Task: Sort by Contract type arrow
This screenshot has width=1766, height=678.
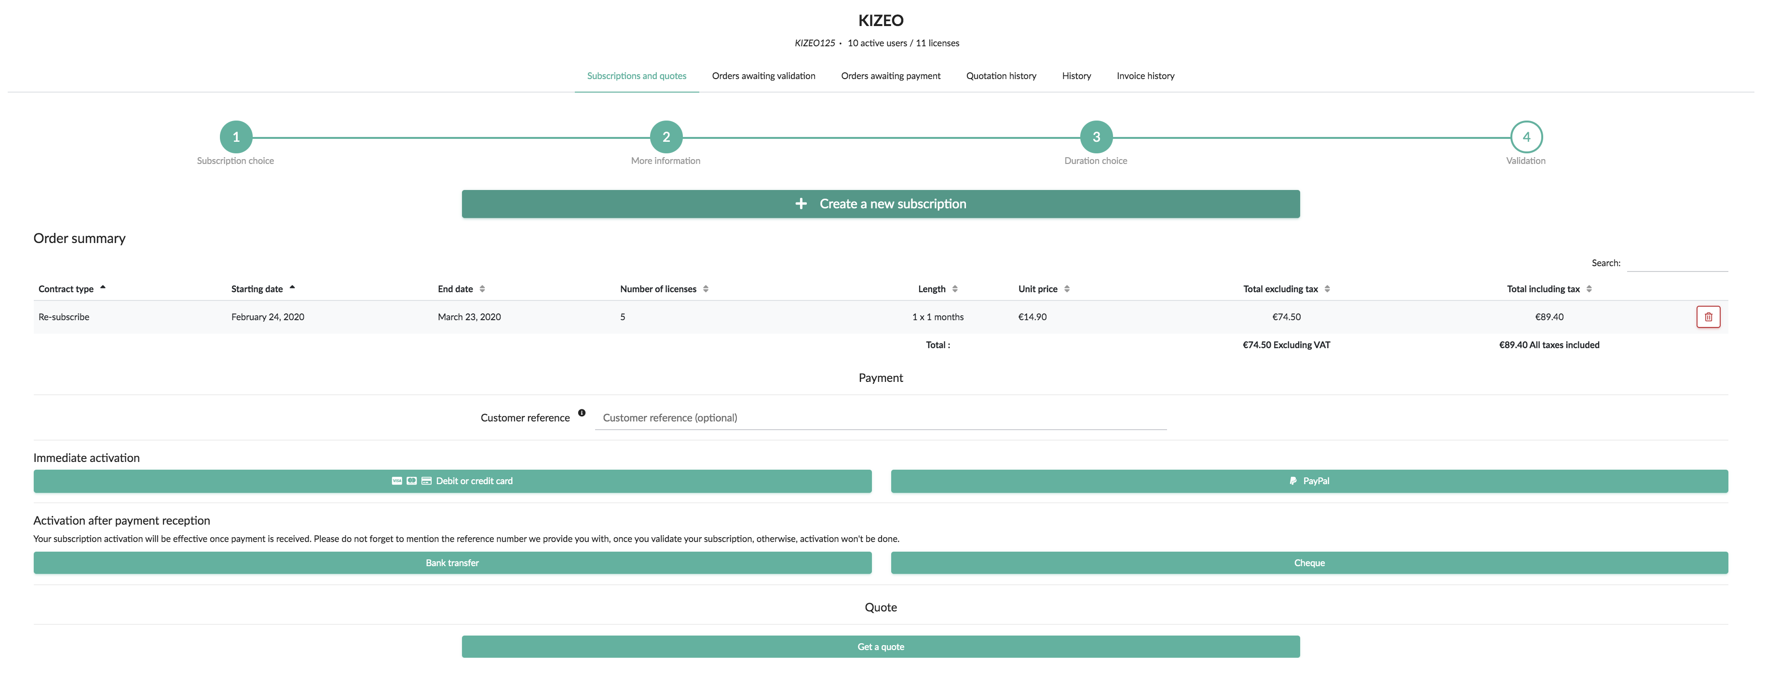Action: (x=103, y=288)
